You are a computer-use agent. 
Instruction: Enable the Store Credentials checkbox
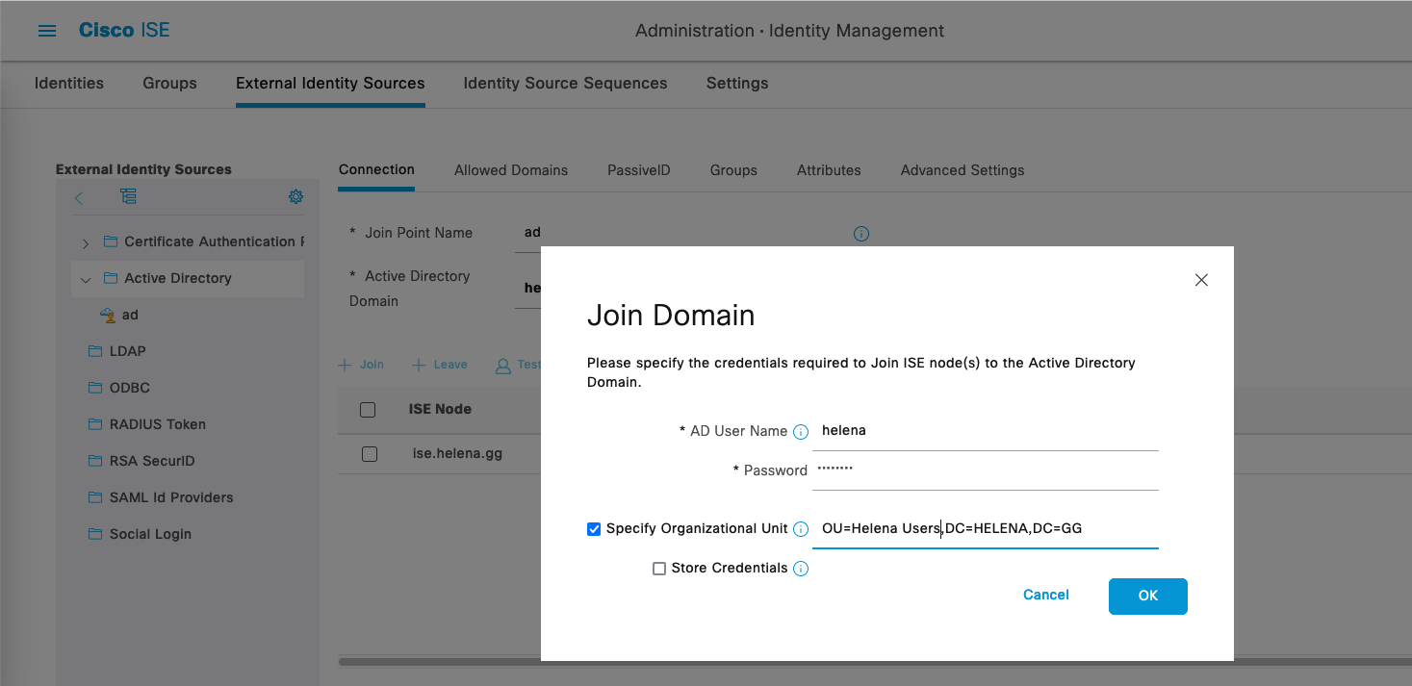[659, 569]
